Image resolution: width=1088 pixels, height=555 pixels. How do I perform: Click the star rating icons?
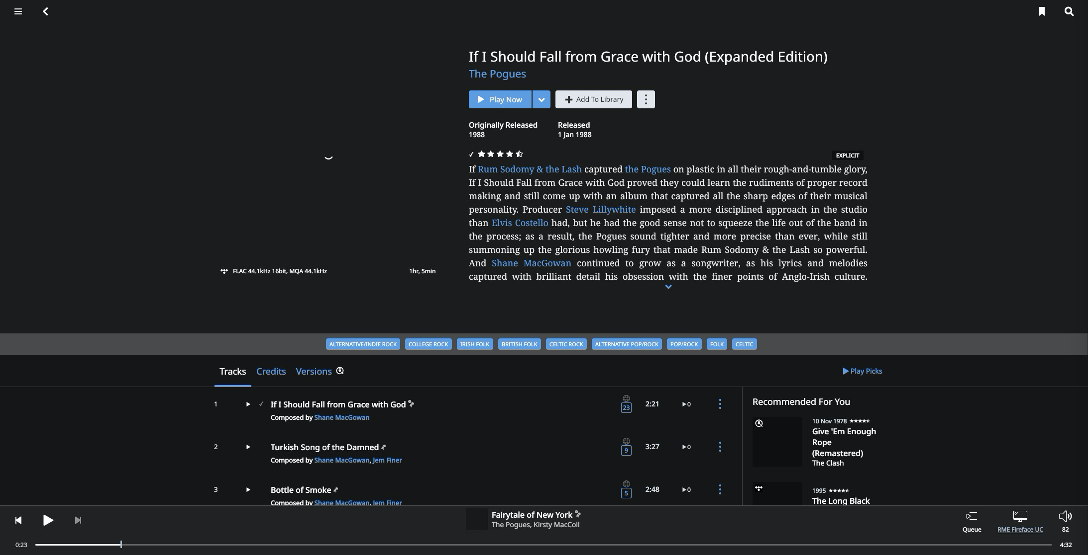pos(500,154)
